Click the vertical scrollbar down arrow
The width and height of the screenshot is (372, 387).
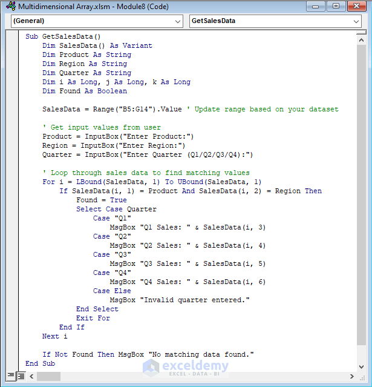coord(361,367)
